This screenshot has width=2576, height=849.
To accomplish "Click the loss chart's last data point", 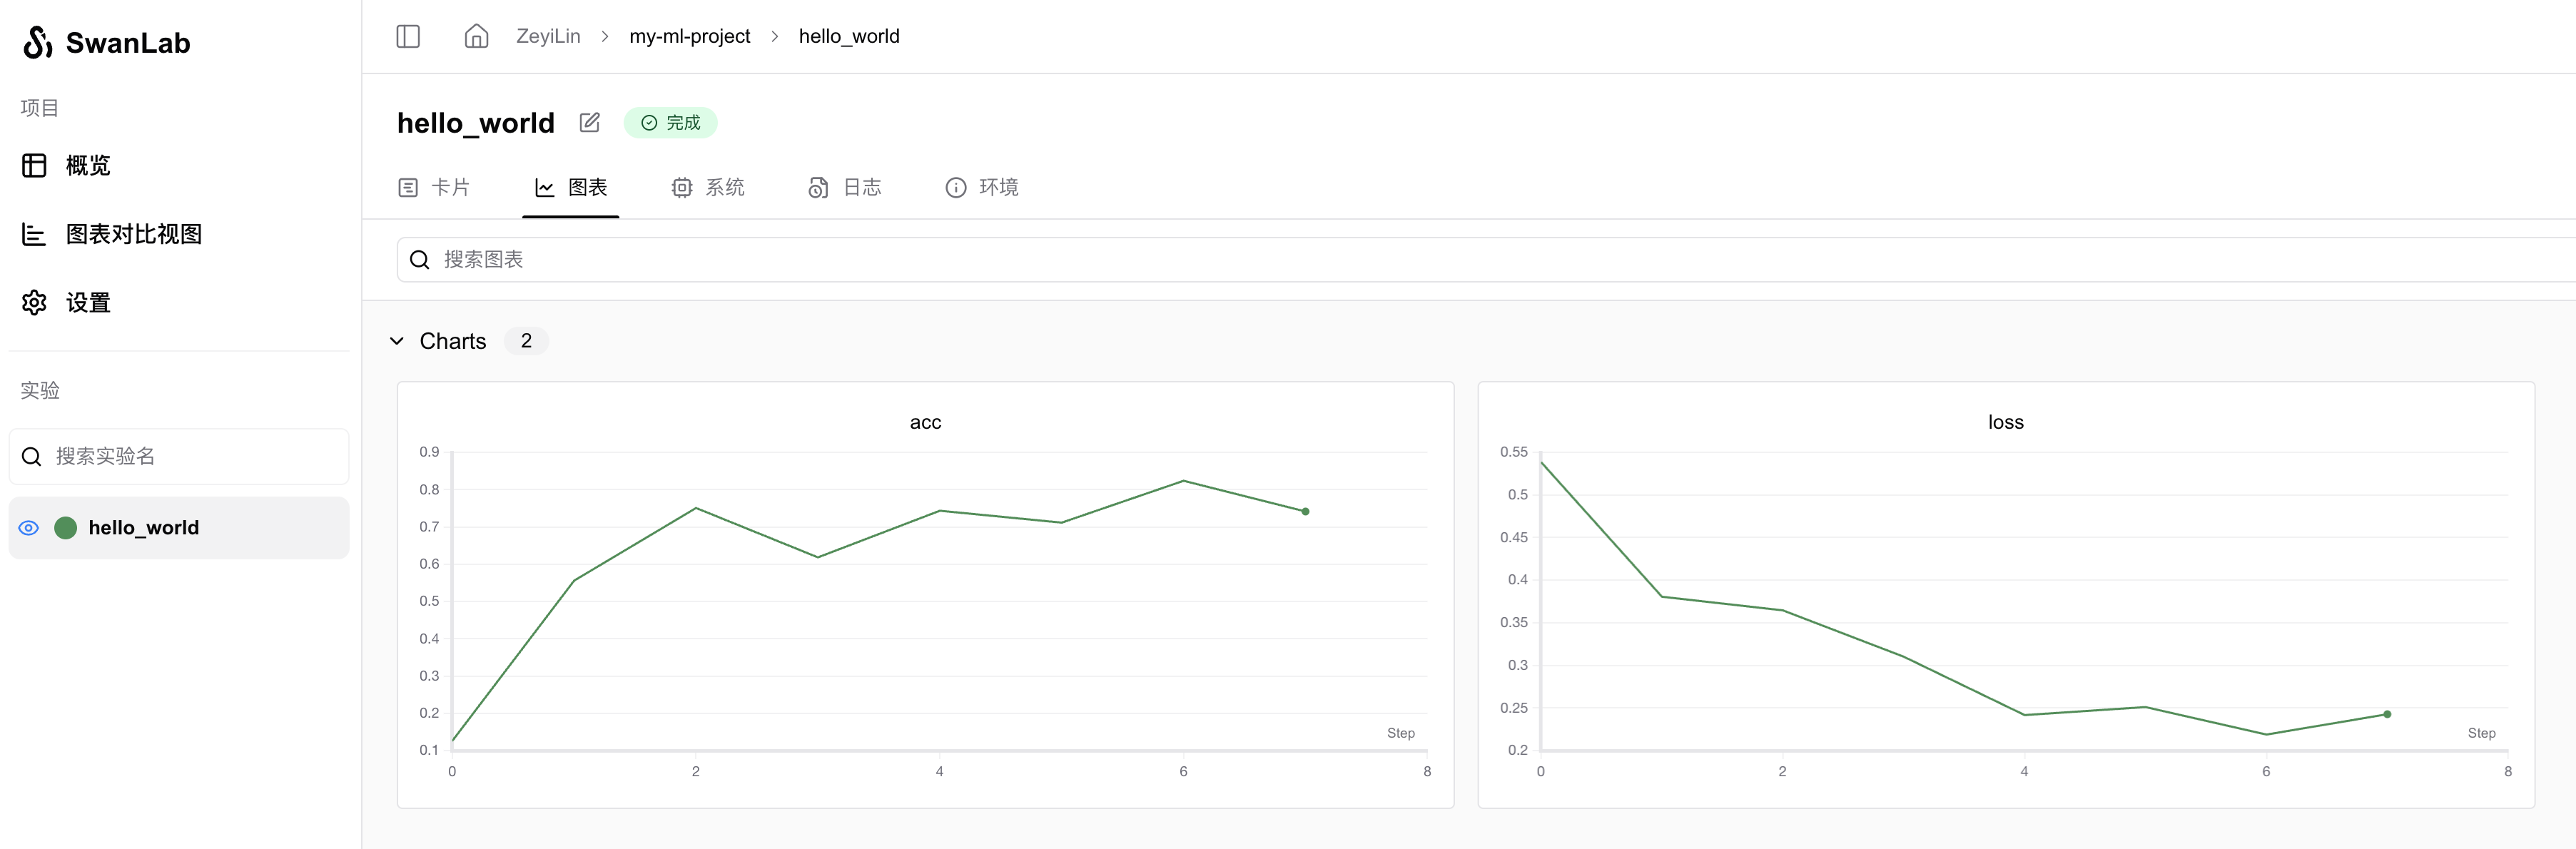I will point(2387,714).
